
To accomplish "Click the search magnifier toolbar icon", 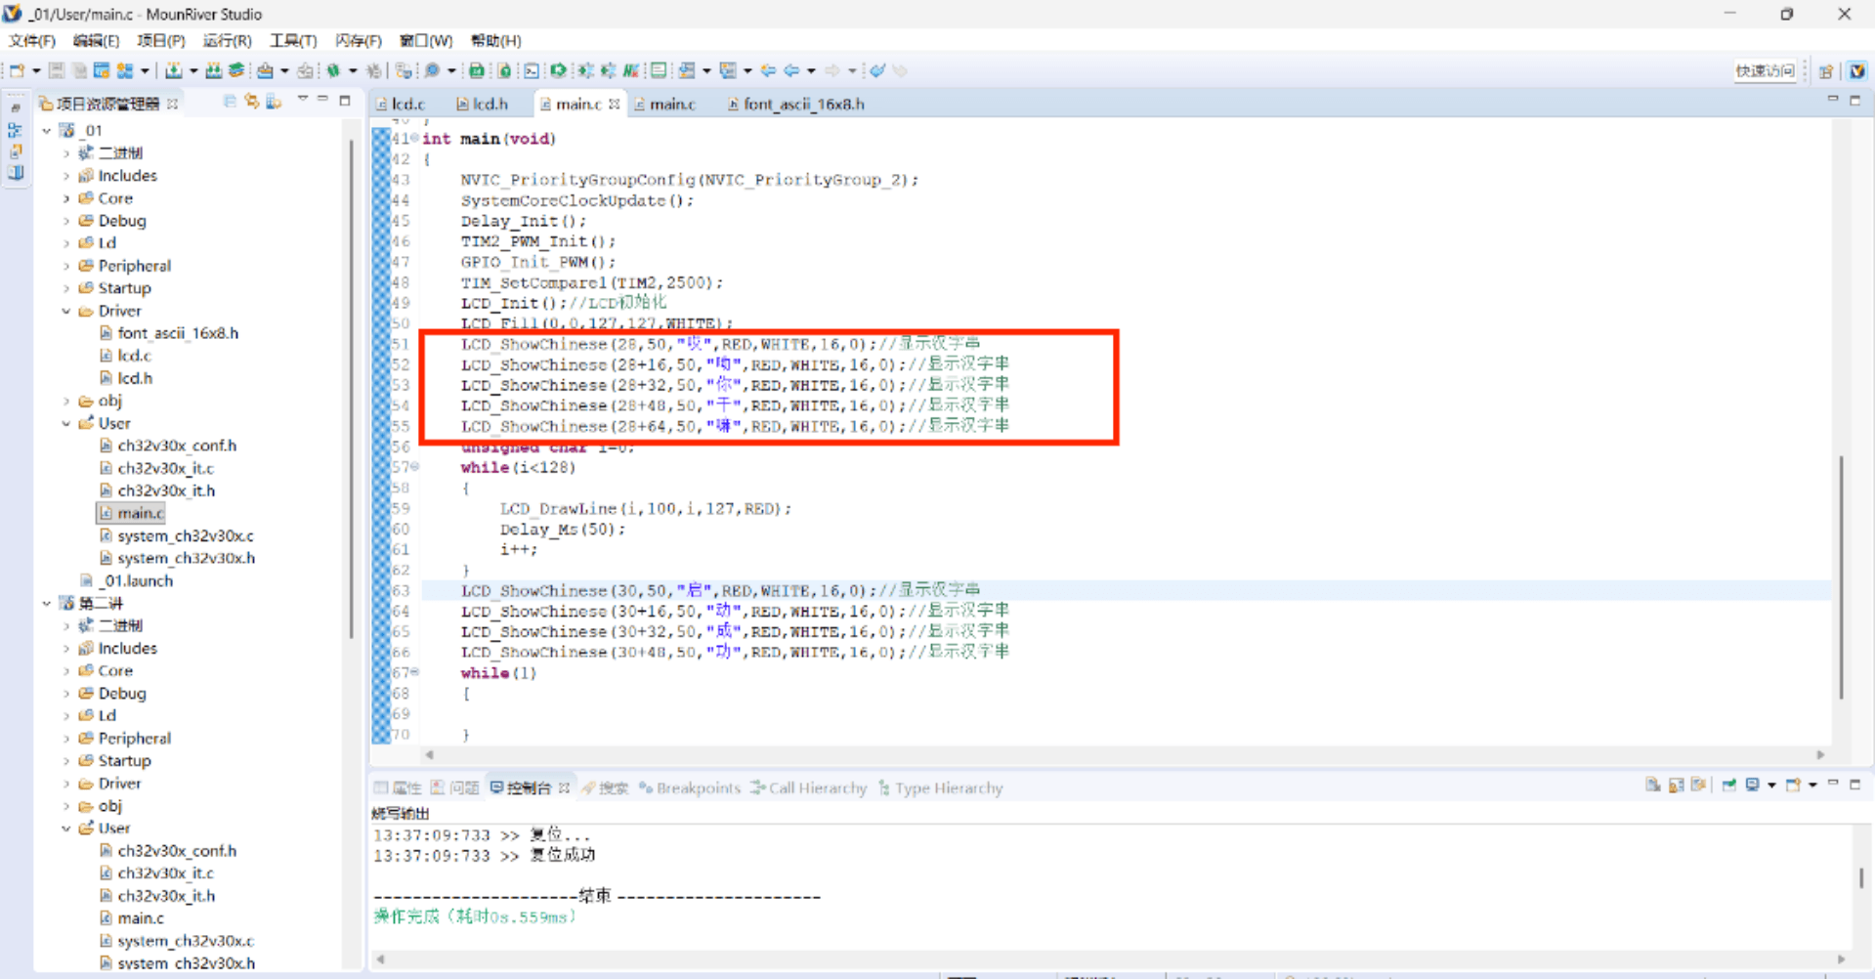I will (432, 70).
